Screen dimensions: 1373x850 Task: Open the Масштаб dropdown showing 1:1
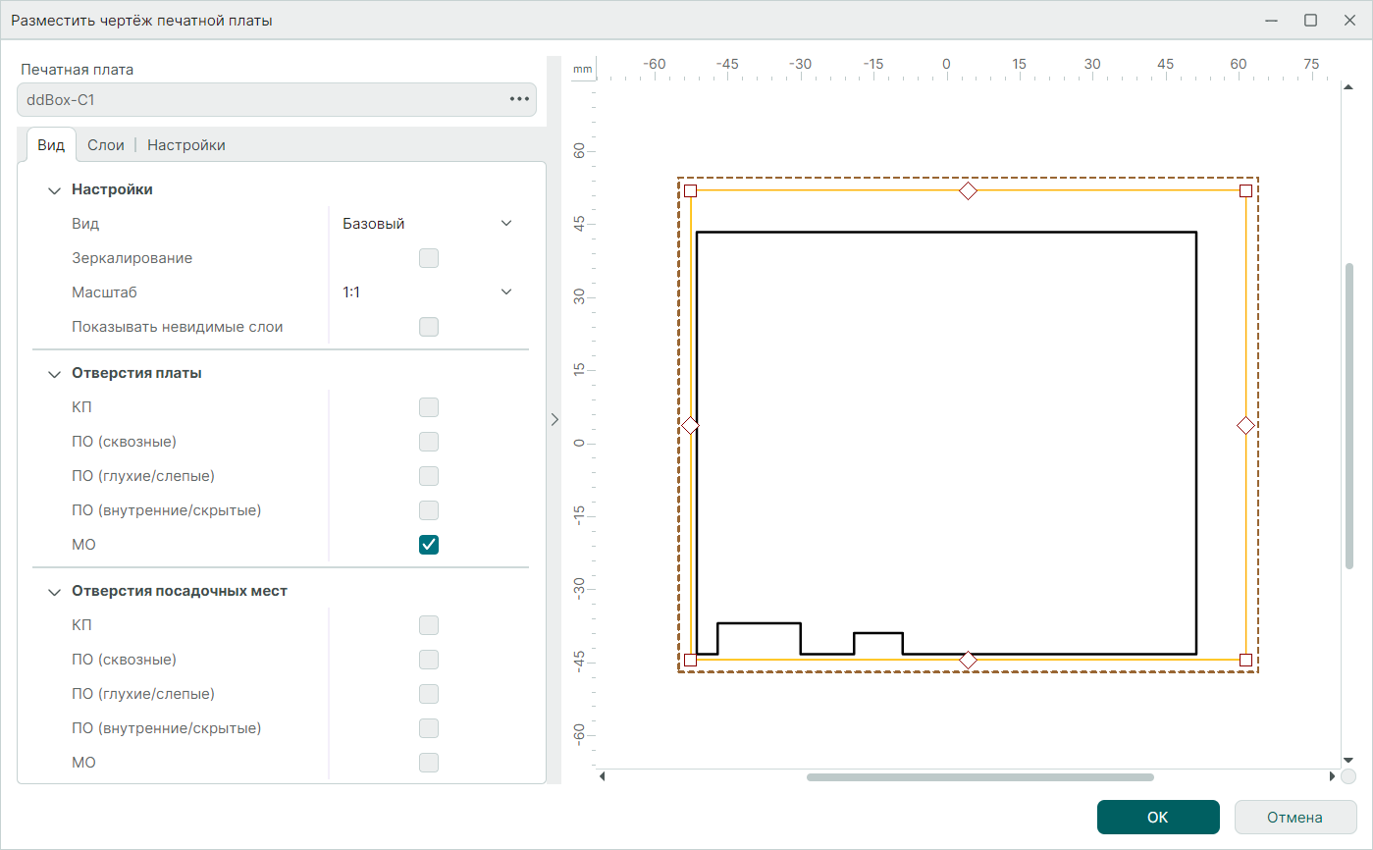coord(427,292)
